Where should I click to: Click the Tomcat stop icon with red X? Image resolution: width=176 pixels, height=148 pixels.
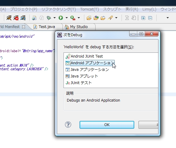click(16, 18)
